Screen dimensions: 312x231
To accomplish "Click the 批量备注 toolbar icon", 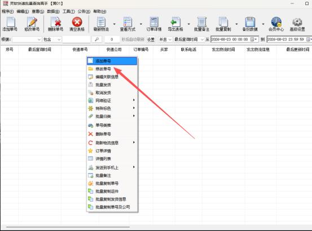I will [x=201, y=24].
